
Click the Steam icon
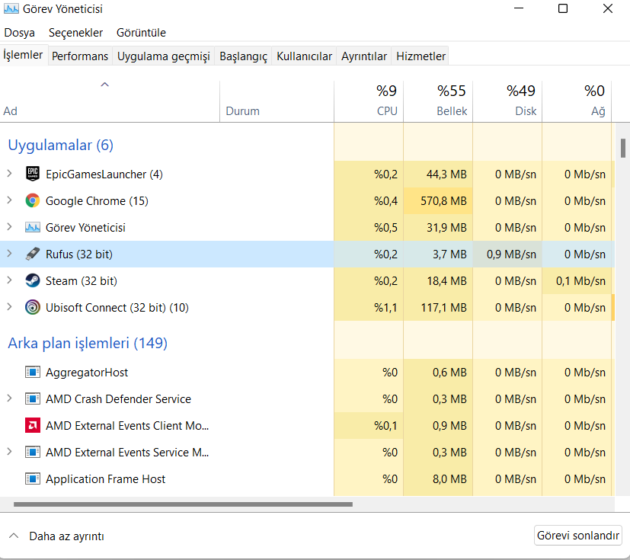tap(33, 280)
